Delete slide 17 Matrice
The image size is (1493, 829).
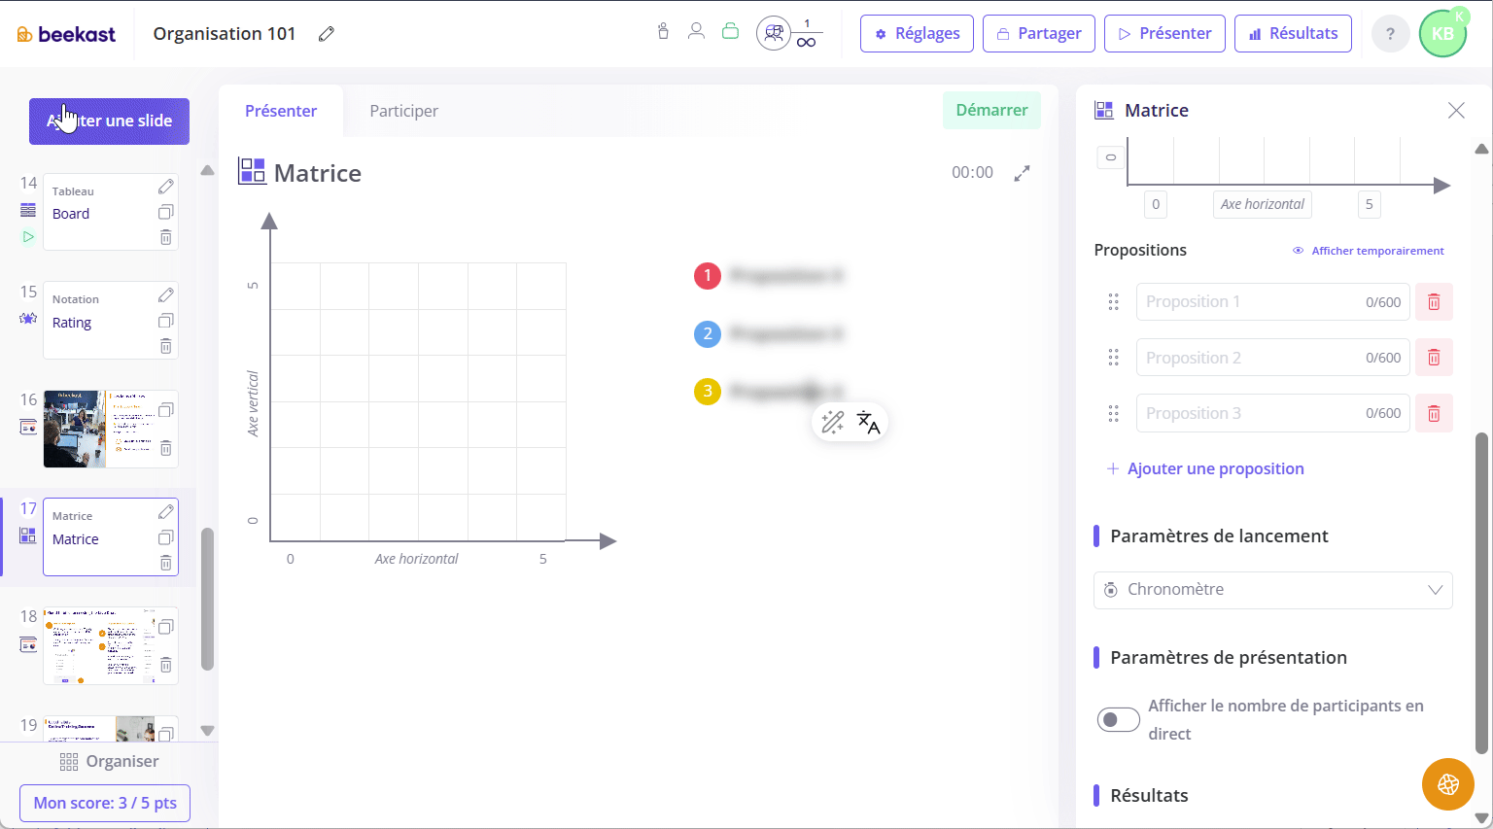point(166,563)
